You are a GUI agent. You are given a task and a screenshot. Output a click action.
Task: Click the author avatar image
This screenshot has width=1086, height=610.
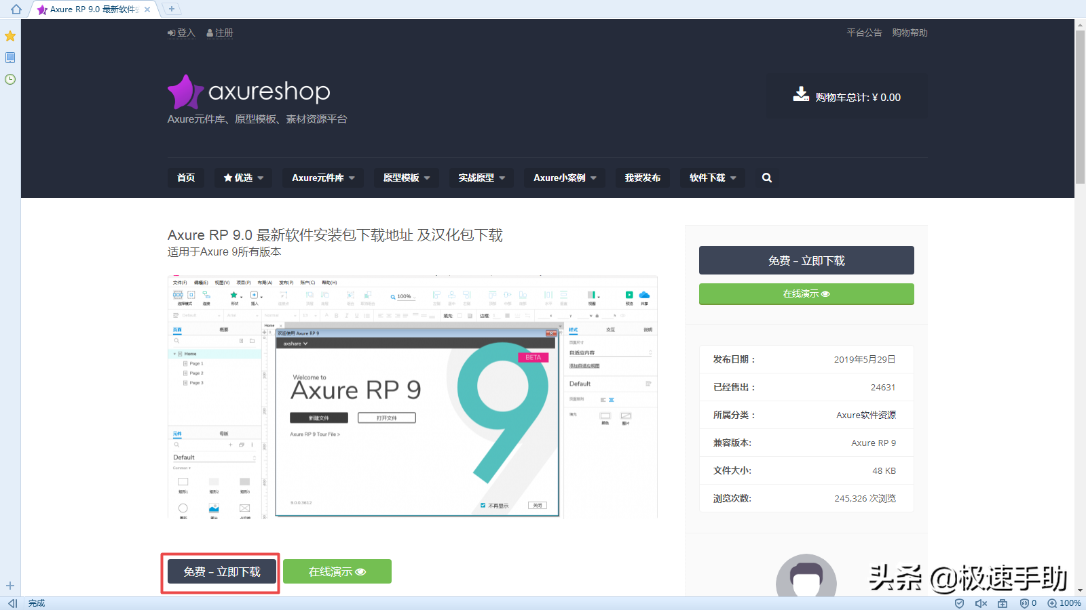(806, 576)
